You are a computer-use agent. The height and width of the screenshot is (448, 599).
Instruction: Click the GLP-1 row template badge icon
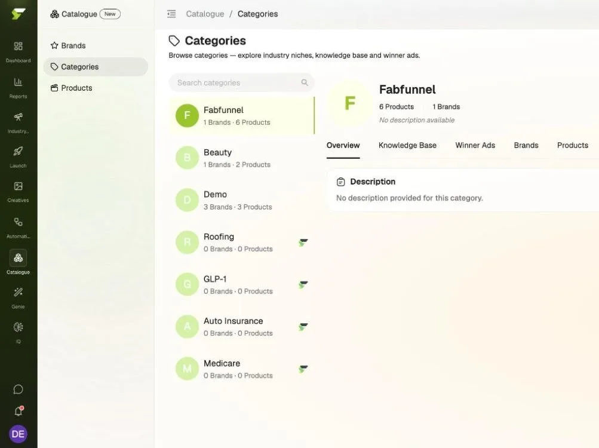click(303, 284)
